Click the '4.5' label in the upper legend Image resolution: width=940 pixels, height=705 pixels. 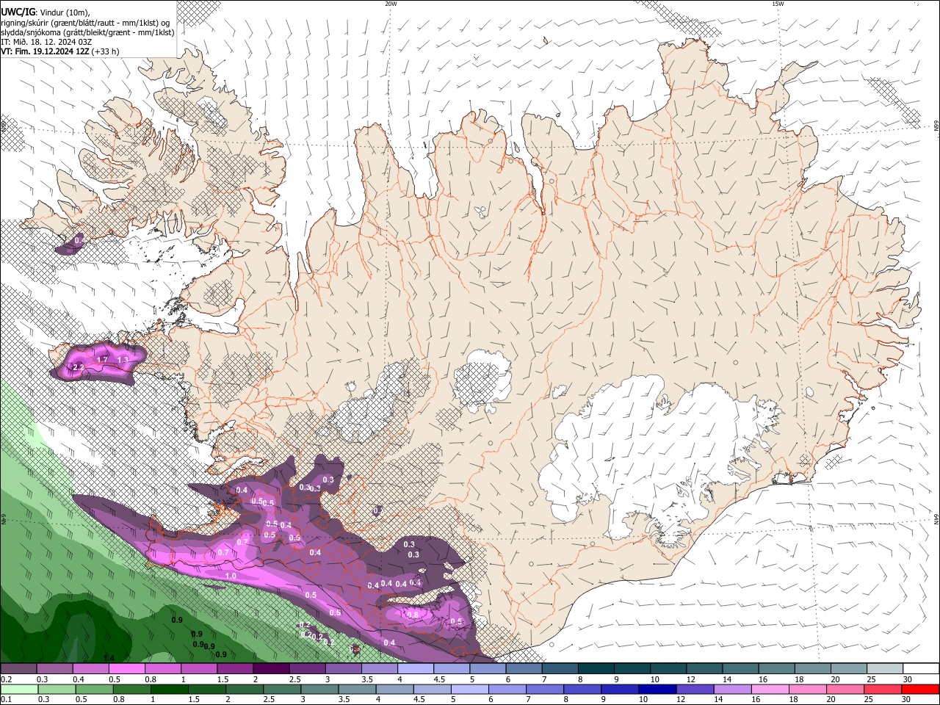tap(439, 679)
